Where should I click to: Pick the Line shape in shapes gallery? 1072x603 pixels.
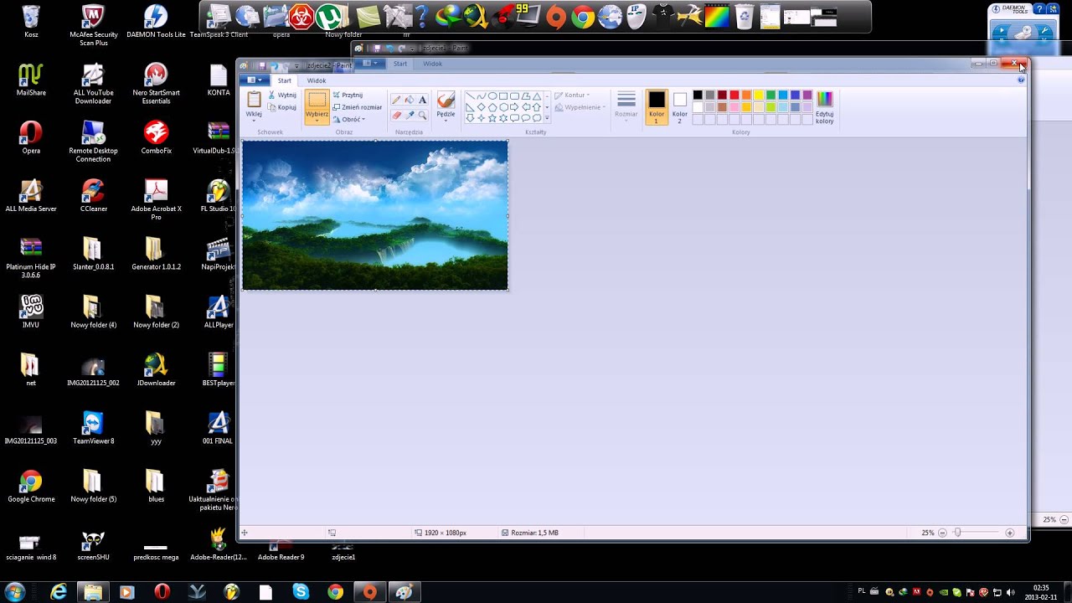click(470, 96)
